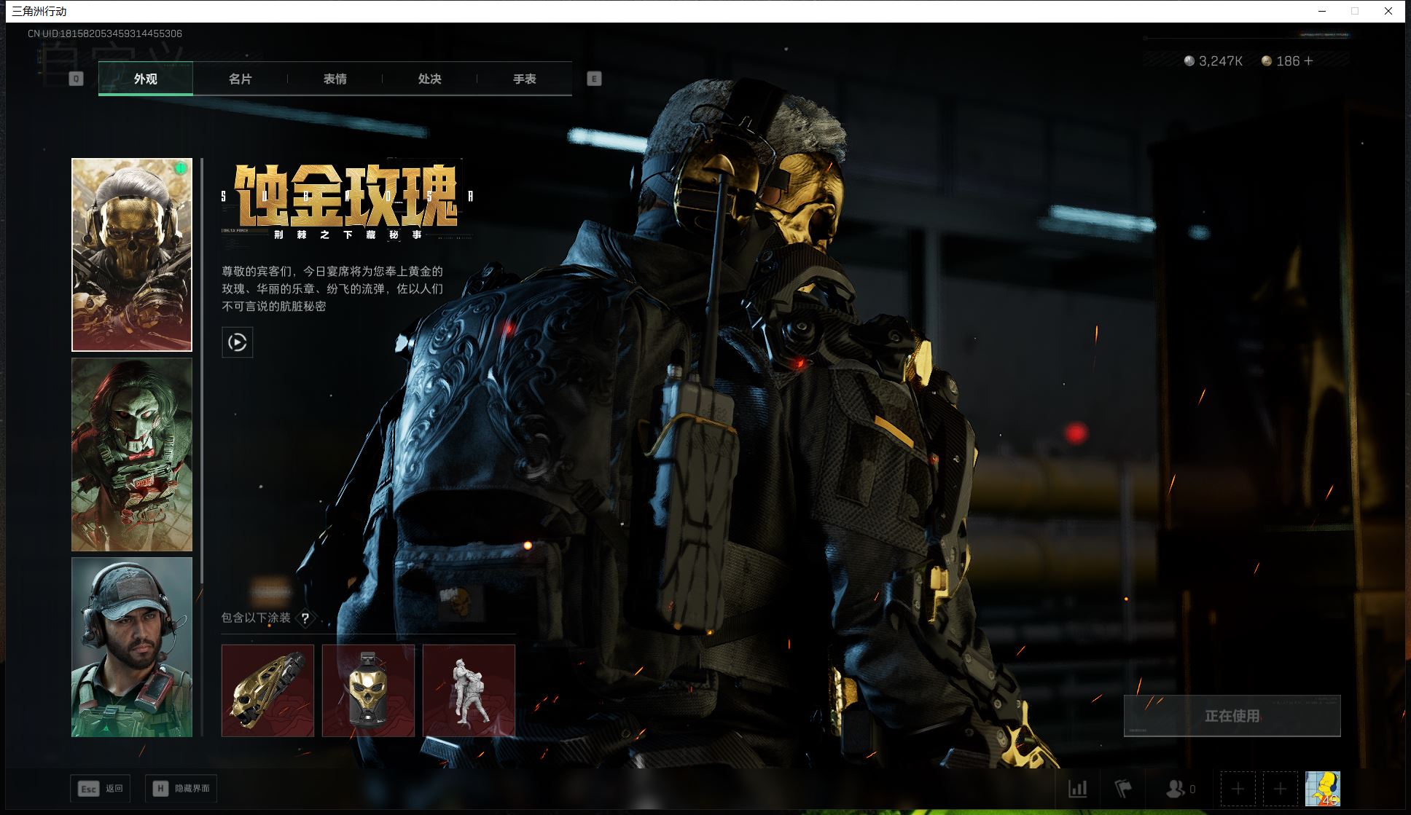Switch to the 表情 tab
The height and width of the screenshot is (815, 1411).
[335, 79]
